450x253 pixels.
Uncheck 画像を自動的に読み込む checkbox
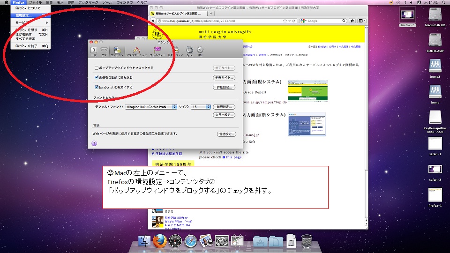97,77
